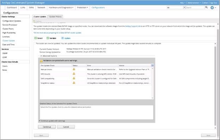Click the pre-update table vertical scrollbar
The height and width of the screenshot is (140, 220).
click(153, 83)
